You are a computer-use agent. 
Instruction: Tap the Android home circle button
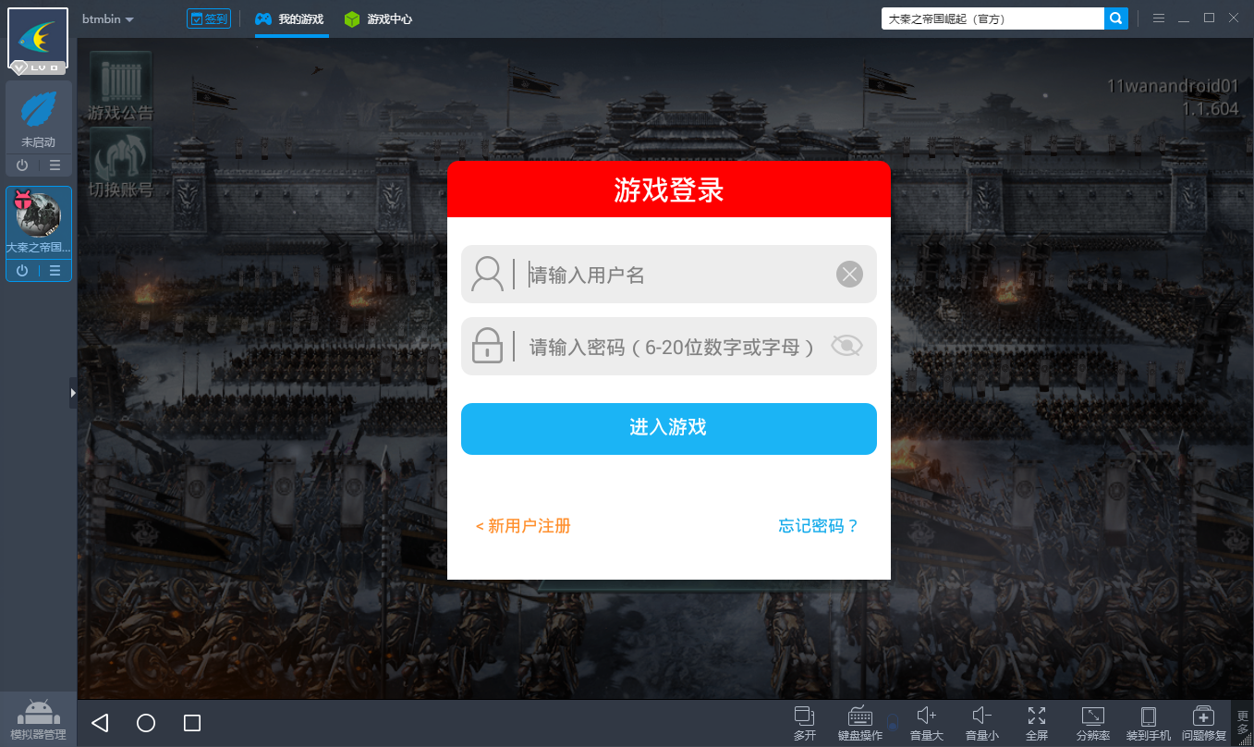[x=146, y=723]
